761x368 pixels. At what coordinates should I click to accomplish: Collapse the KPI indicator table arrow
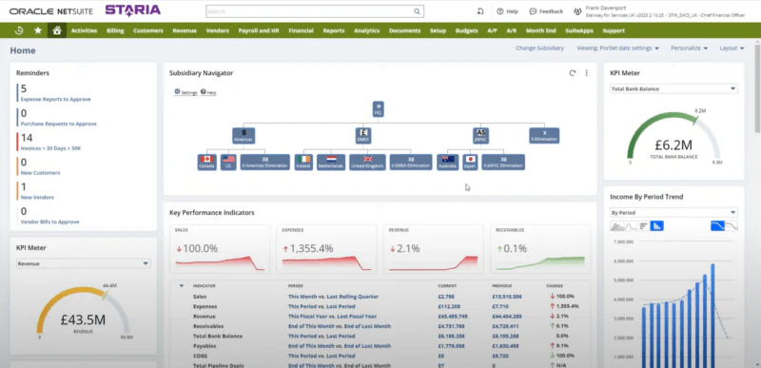click(x=182, y=286)
